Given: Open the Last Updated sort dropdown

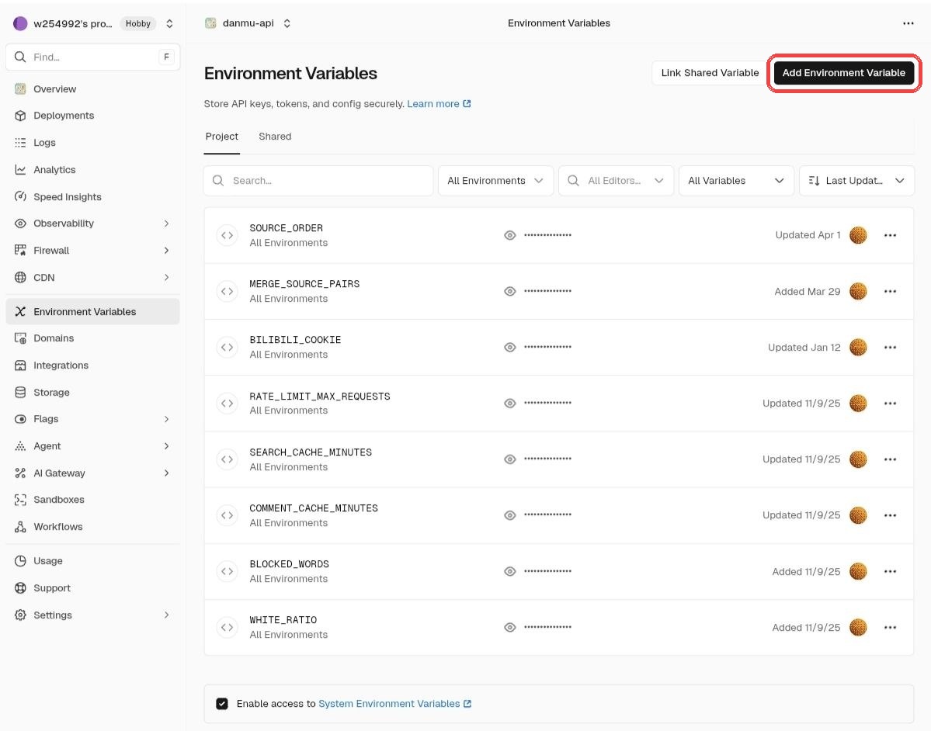Looking at the screenshot, I should (x=856, y=180).
